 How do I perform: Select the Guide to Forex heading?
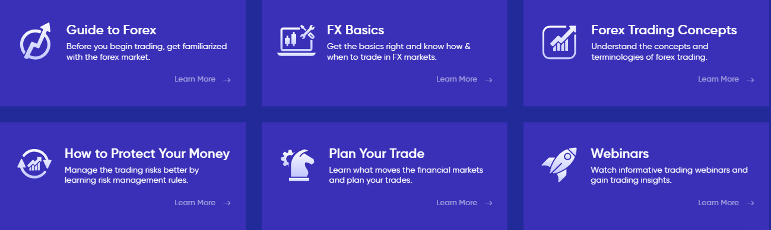(x=111, y=30)
